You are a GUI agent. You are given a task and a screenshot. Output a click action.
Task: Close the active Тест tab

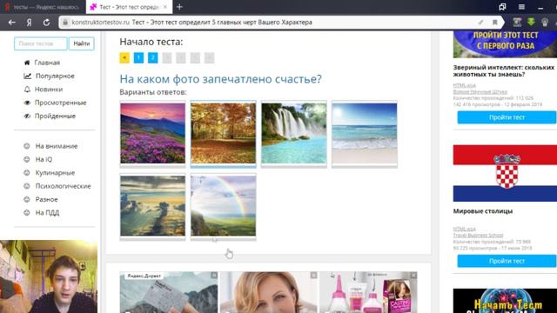click(165, 7)
